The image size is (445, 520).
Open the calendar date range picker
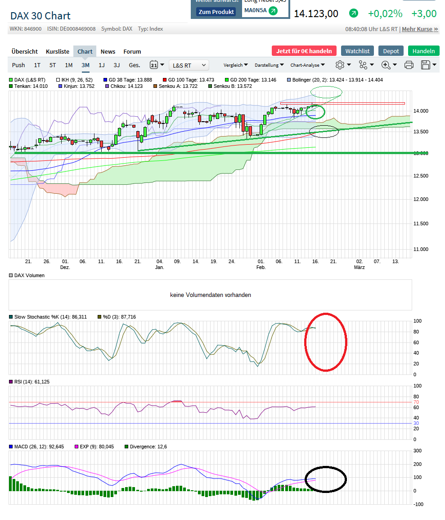153,65
